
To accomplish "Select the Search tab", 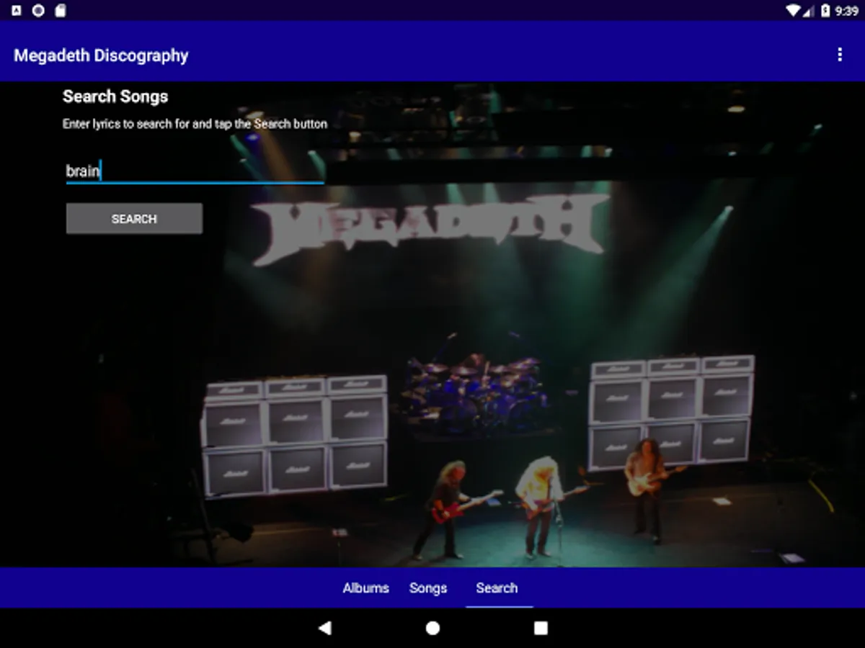I will pyautogui.click(x=497, y=588).
